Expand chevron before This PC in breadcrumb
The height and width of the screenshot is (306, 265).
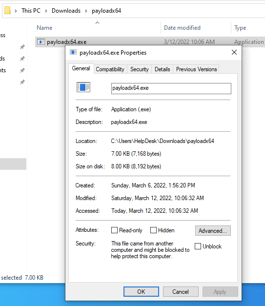[x=16, y=11]
